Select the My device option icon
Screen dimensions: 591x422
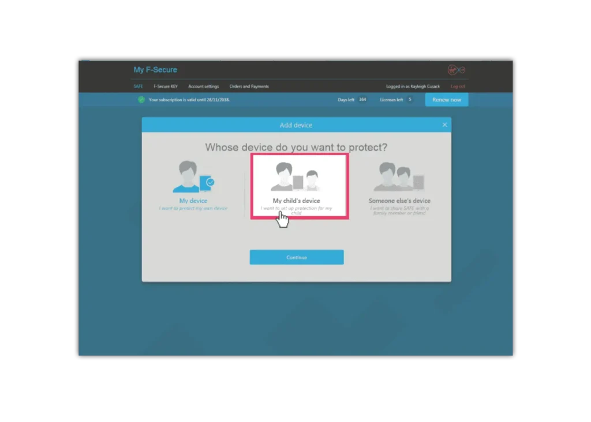[x=193, y=176]
